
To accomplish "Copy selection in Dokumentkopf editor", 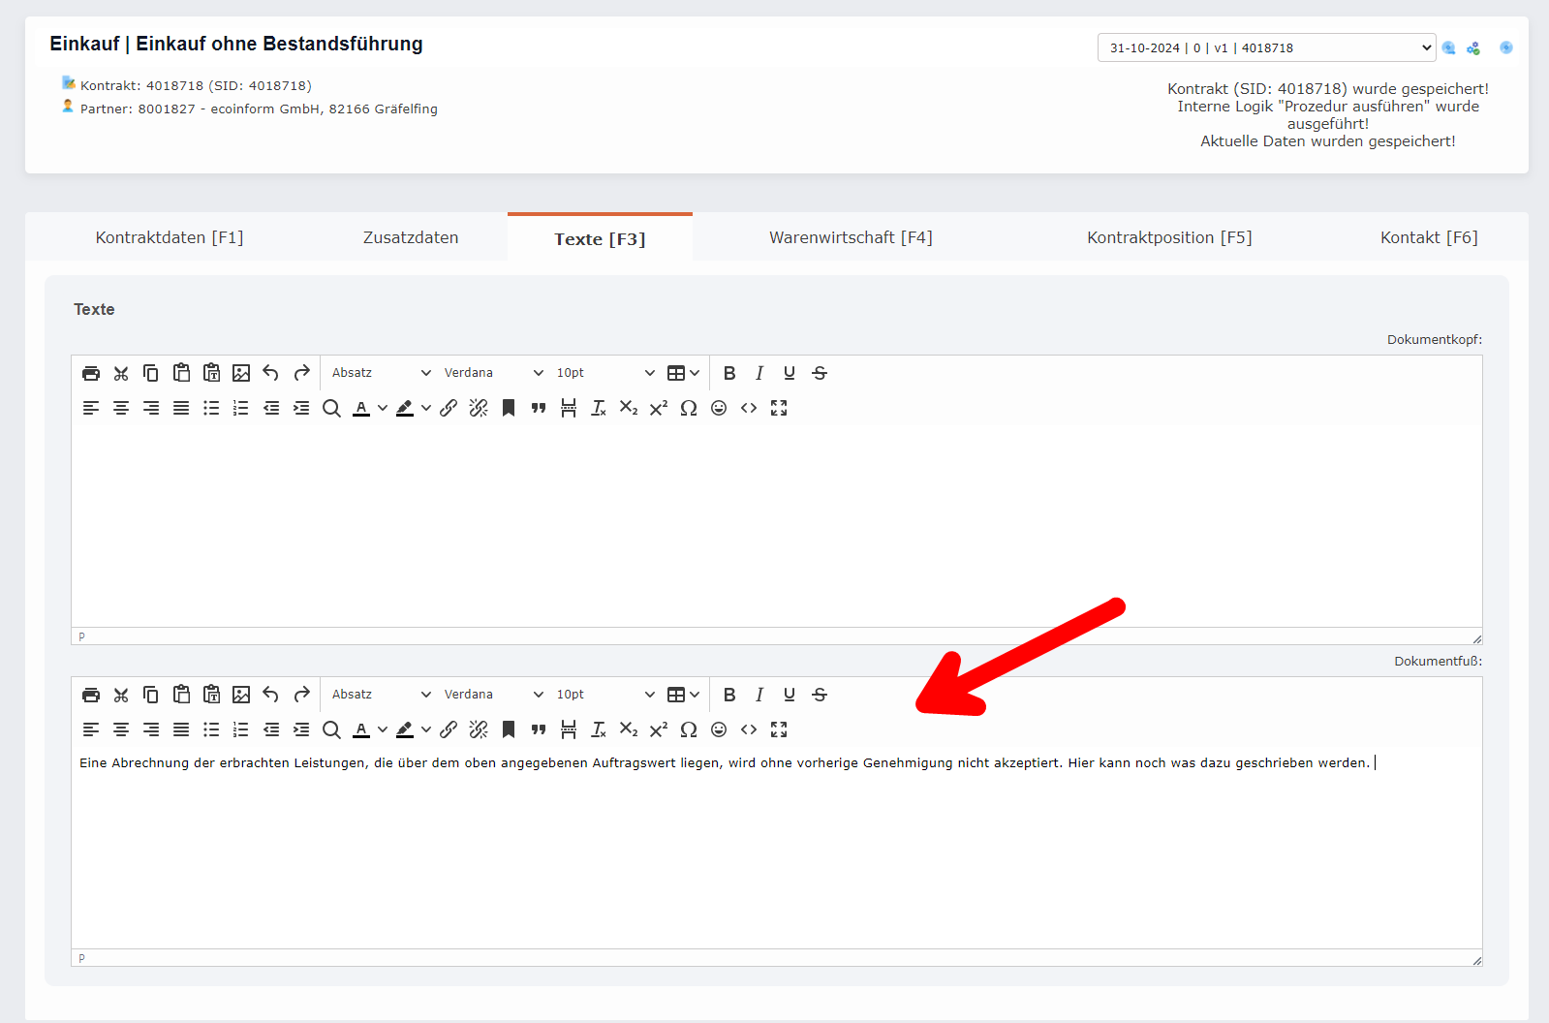I will (x=151, y=373).
